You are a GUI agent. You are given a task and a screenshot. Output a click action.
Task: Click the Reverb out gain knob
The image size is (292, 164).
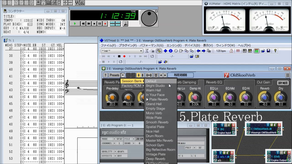(x=265, y=97)
